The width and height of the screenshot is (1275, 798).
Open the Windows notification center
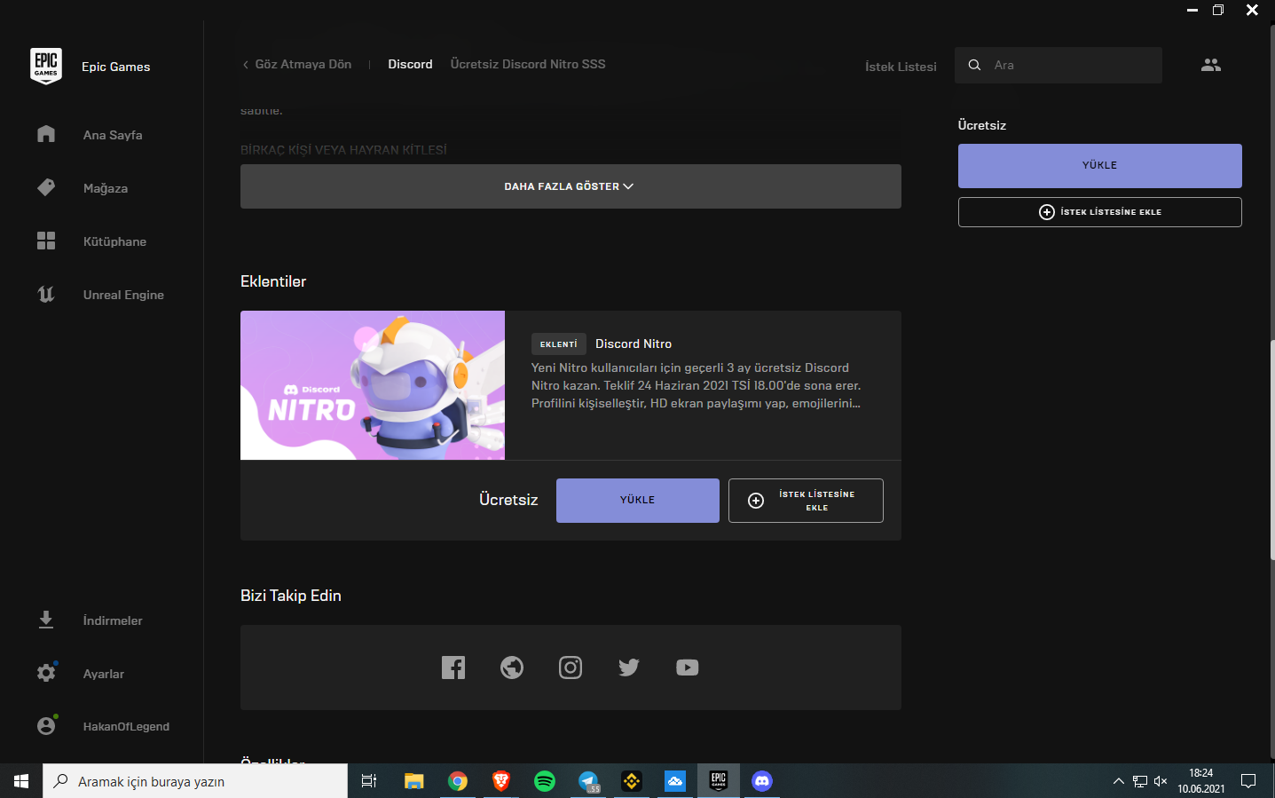point(1248,781)
